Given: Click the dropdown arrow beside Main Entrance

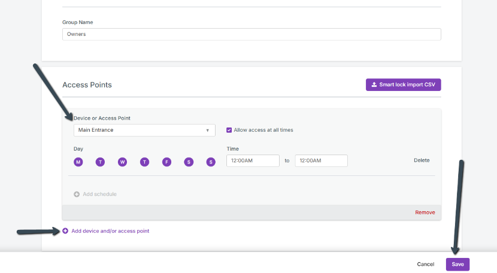Looking at the screenshot, I should coord(208,130).
